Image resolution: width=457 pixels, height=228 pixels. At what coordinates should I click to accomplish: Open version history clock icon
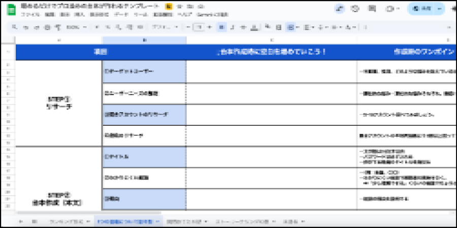tap(355, 9)
